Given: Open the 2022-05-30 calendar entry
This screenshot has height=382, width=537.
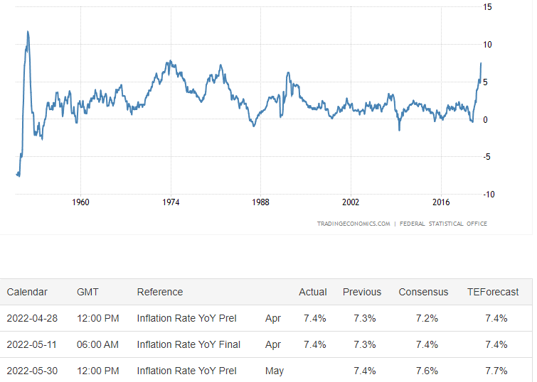Looking at the screenshot, I should click(32, 371).
